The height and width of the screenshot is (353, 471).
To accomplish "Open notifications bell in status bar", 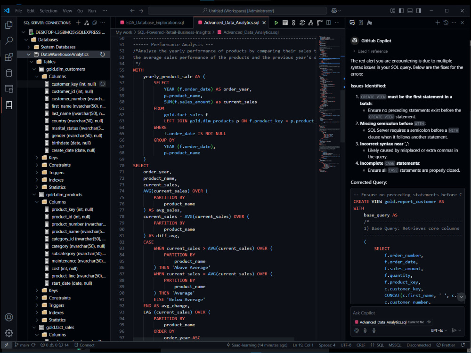I will 463,345.
